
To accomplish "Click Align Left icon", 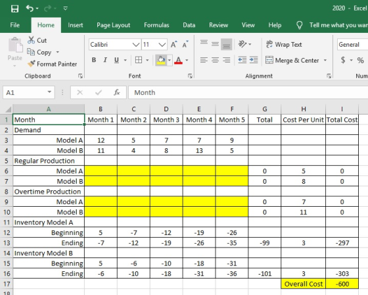I will (x=204, y=60).
